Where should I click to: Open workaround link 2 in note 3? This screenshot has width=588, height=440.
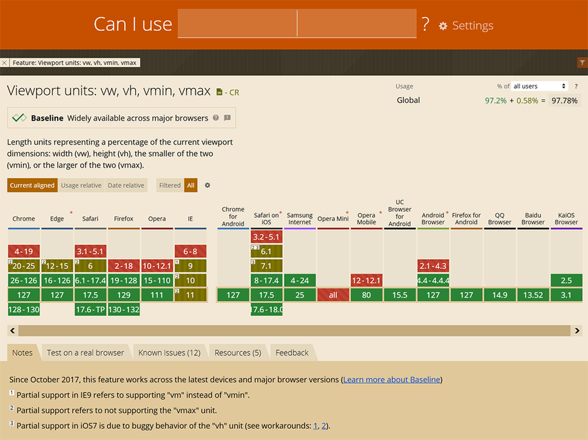click(x=324, y=426)
